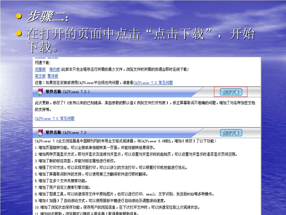Open the 简约版 download link
Viewport: 286px width, 215px height.
pyautogui.click(x=54, y=69)
